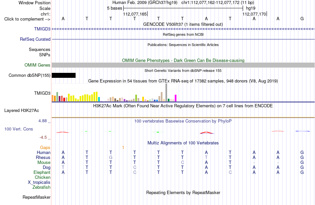Click the -4.5 PhyloP minimum value
Viewport: 315px width, 205px height.
click(43, 137)
